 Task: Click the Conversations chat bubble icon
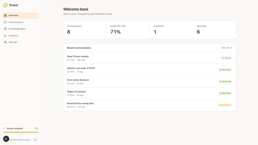click(x=5, y=22)
